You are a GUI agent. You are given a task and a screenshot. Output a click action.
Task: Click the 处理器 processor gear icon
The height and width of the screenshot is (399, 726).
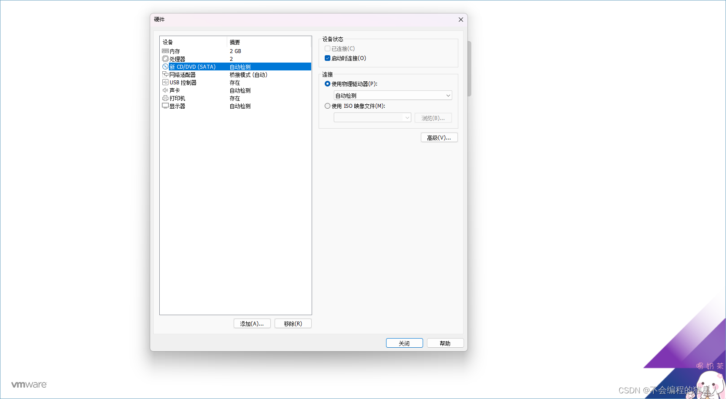click(165, 59)
